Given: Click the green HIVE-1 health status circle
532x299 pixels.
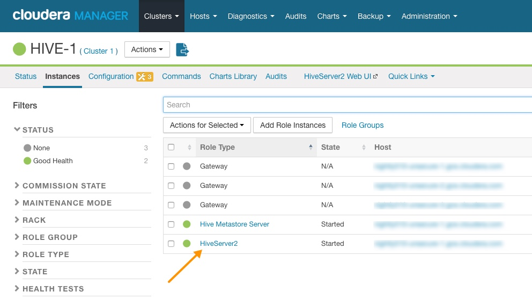Looking at the screenshot, I should click(x=19, y=49).
